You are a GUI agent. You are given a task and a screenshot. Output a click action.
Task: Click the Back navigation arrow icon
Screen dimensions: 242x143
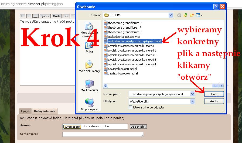click(x=179, y=15)
